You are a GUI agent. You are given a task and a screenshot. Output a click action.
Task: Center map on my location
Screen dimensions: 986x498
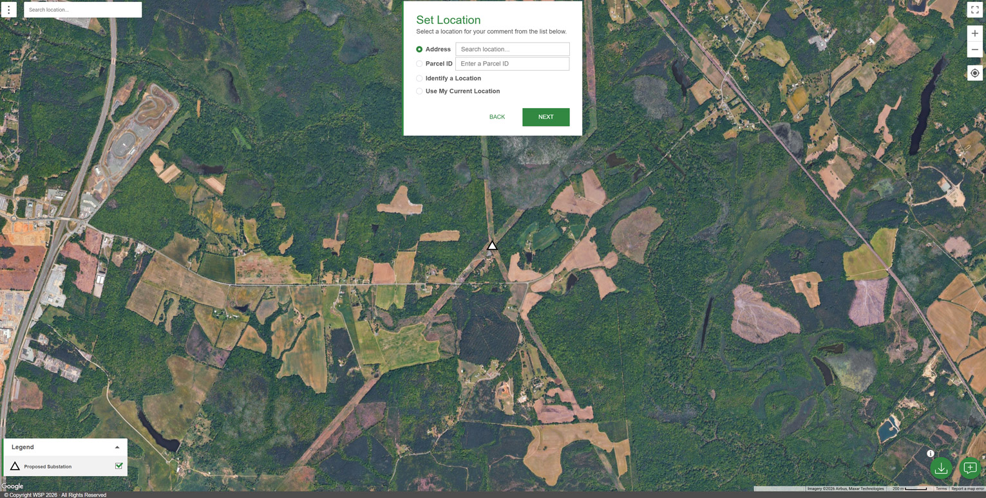(974, 73)
